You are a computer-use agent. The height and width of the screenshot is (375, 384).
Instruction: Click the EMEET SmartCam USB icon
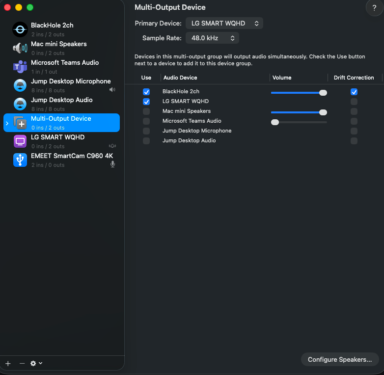(x=20, y=160)
